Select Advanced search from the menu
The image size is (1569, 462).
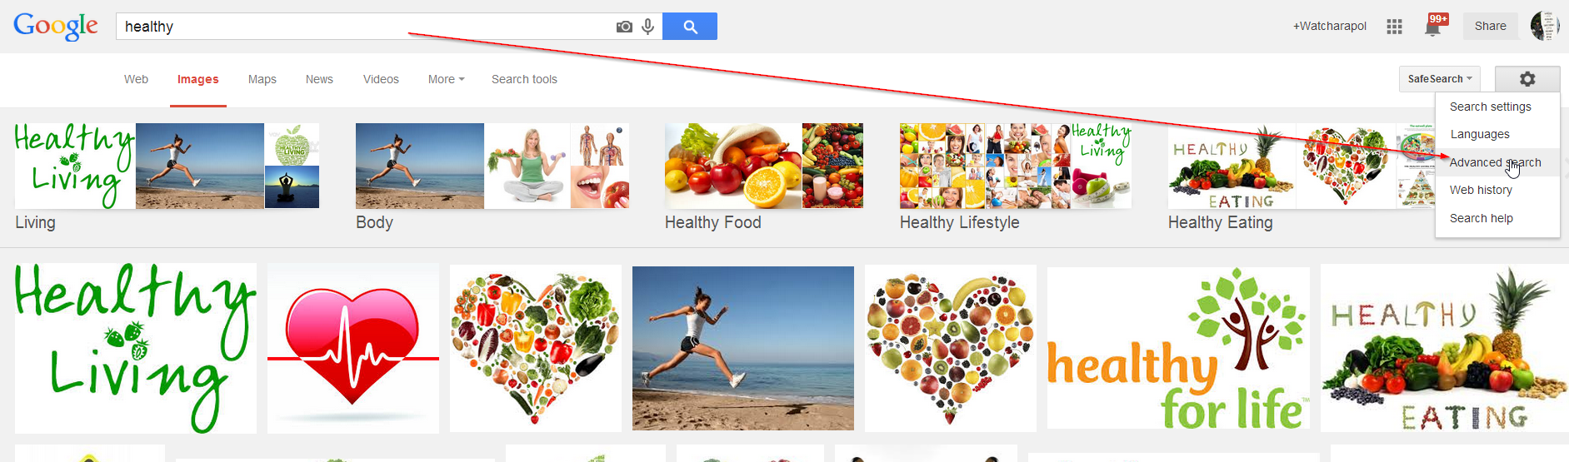tap(1497, 162)
